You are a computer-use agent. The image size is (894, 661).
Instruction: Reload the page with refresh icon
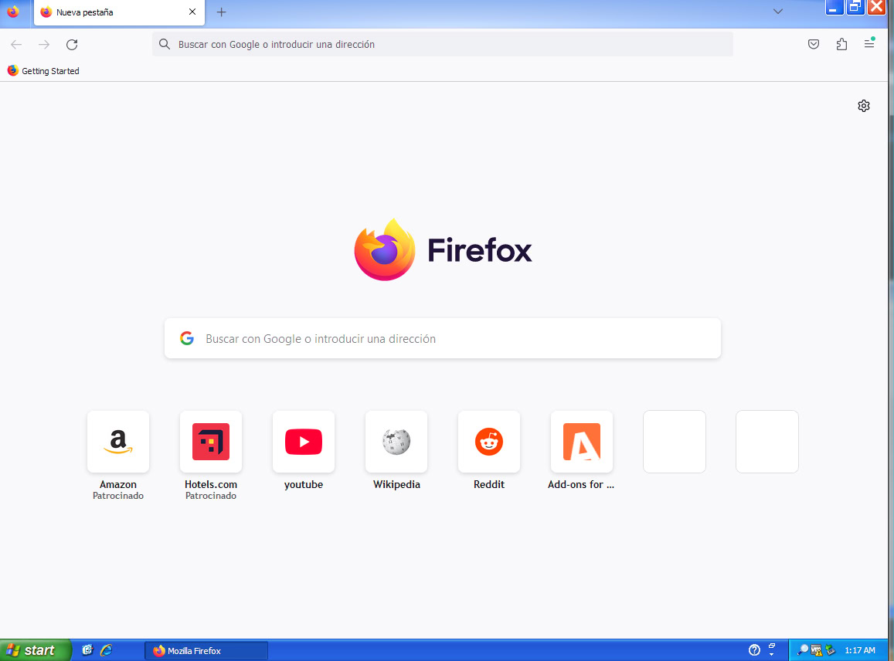pyautogui.click(x=72, y=45)
